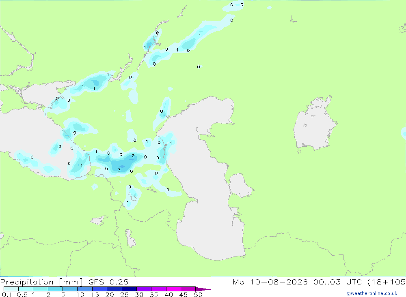Click the legend swatch between 30 and 35
Screen dimensions: 406x297
(x=144, y=289)
